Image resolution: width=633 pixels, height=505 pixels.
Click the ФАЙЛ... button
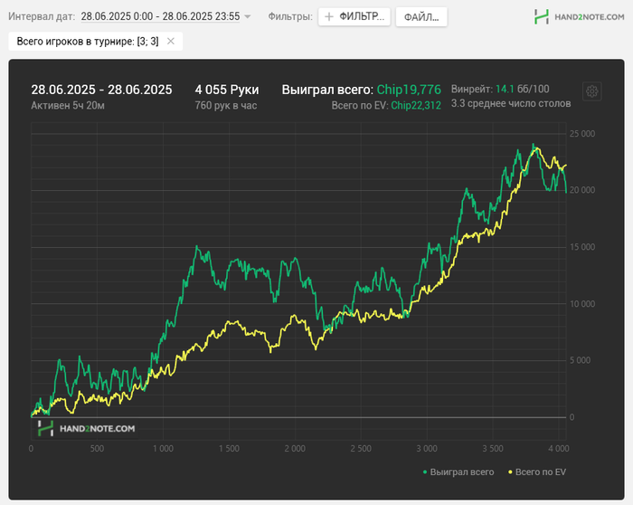pyautogui.click(x=421, y=17)
